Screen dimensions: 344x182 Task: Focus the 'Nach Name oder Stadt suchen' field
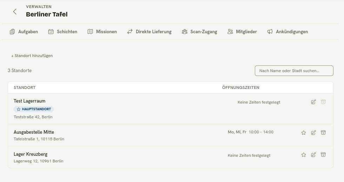294,71
